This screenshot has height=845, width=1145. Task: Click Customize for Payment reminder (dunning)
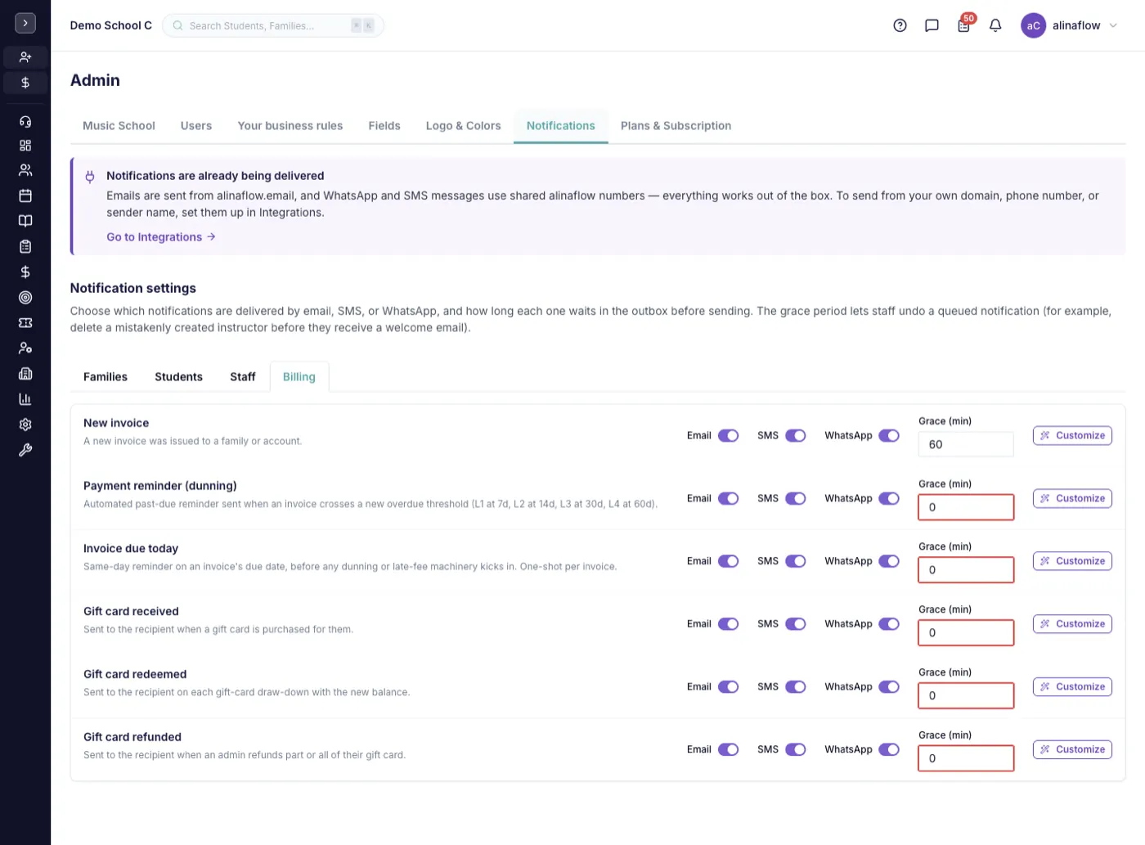[x=1072, y=499]
